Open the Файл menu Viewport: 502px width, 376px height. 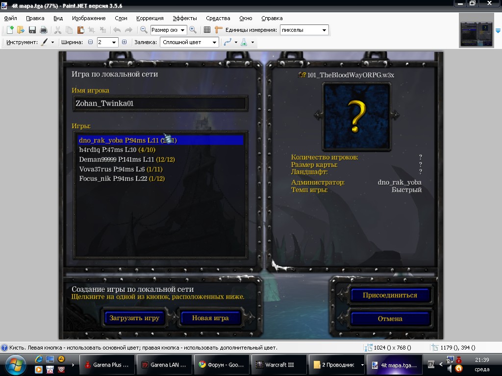tap(11, 18)
